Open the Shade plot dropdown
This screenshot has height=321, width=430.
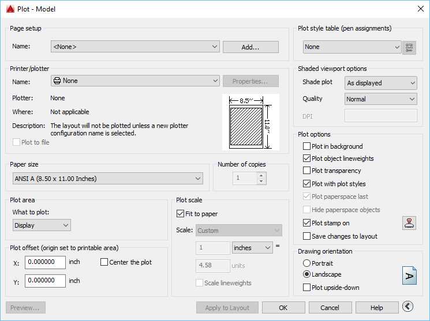click(x=380, y=83)
